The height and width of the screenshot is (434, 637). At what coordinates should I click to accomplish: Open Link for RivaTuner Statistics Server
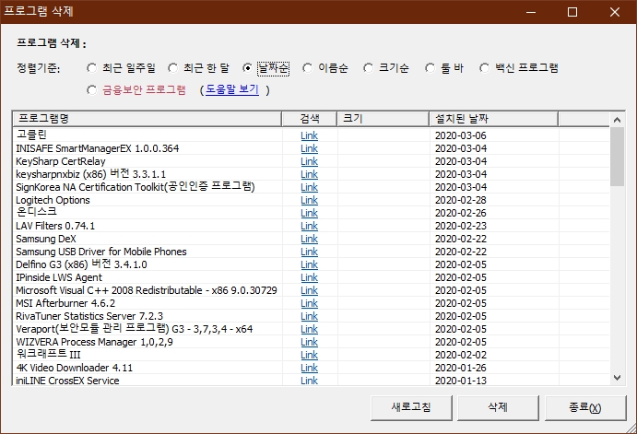tap(309, 316)
